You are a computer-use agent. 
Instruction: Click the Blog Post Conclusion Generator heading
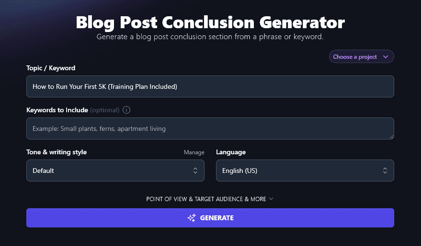pos(210,22)
